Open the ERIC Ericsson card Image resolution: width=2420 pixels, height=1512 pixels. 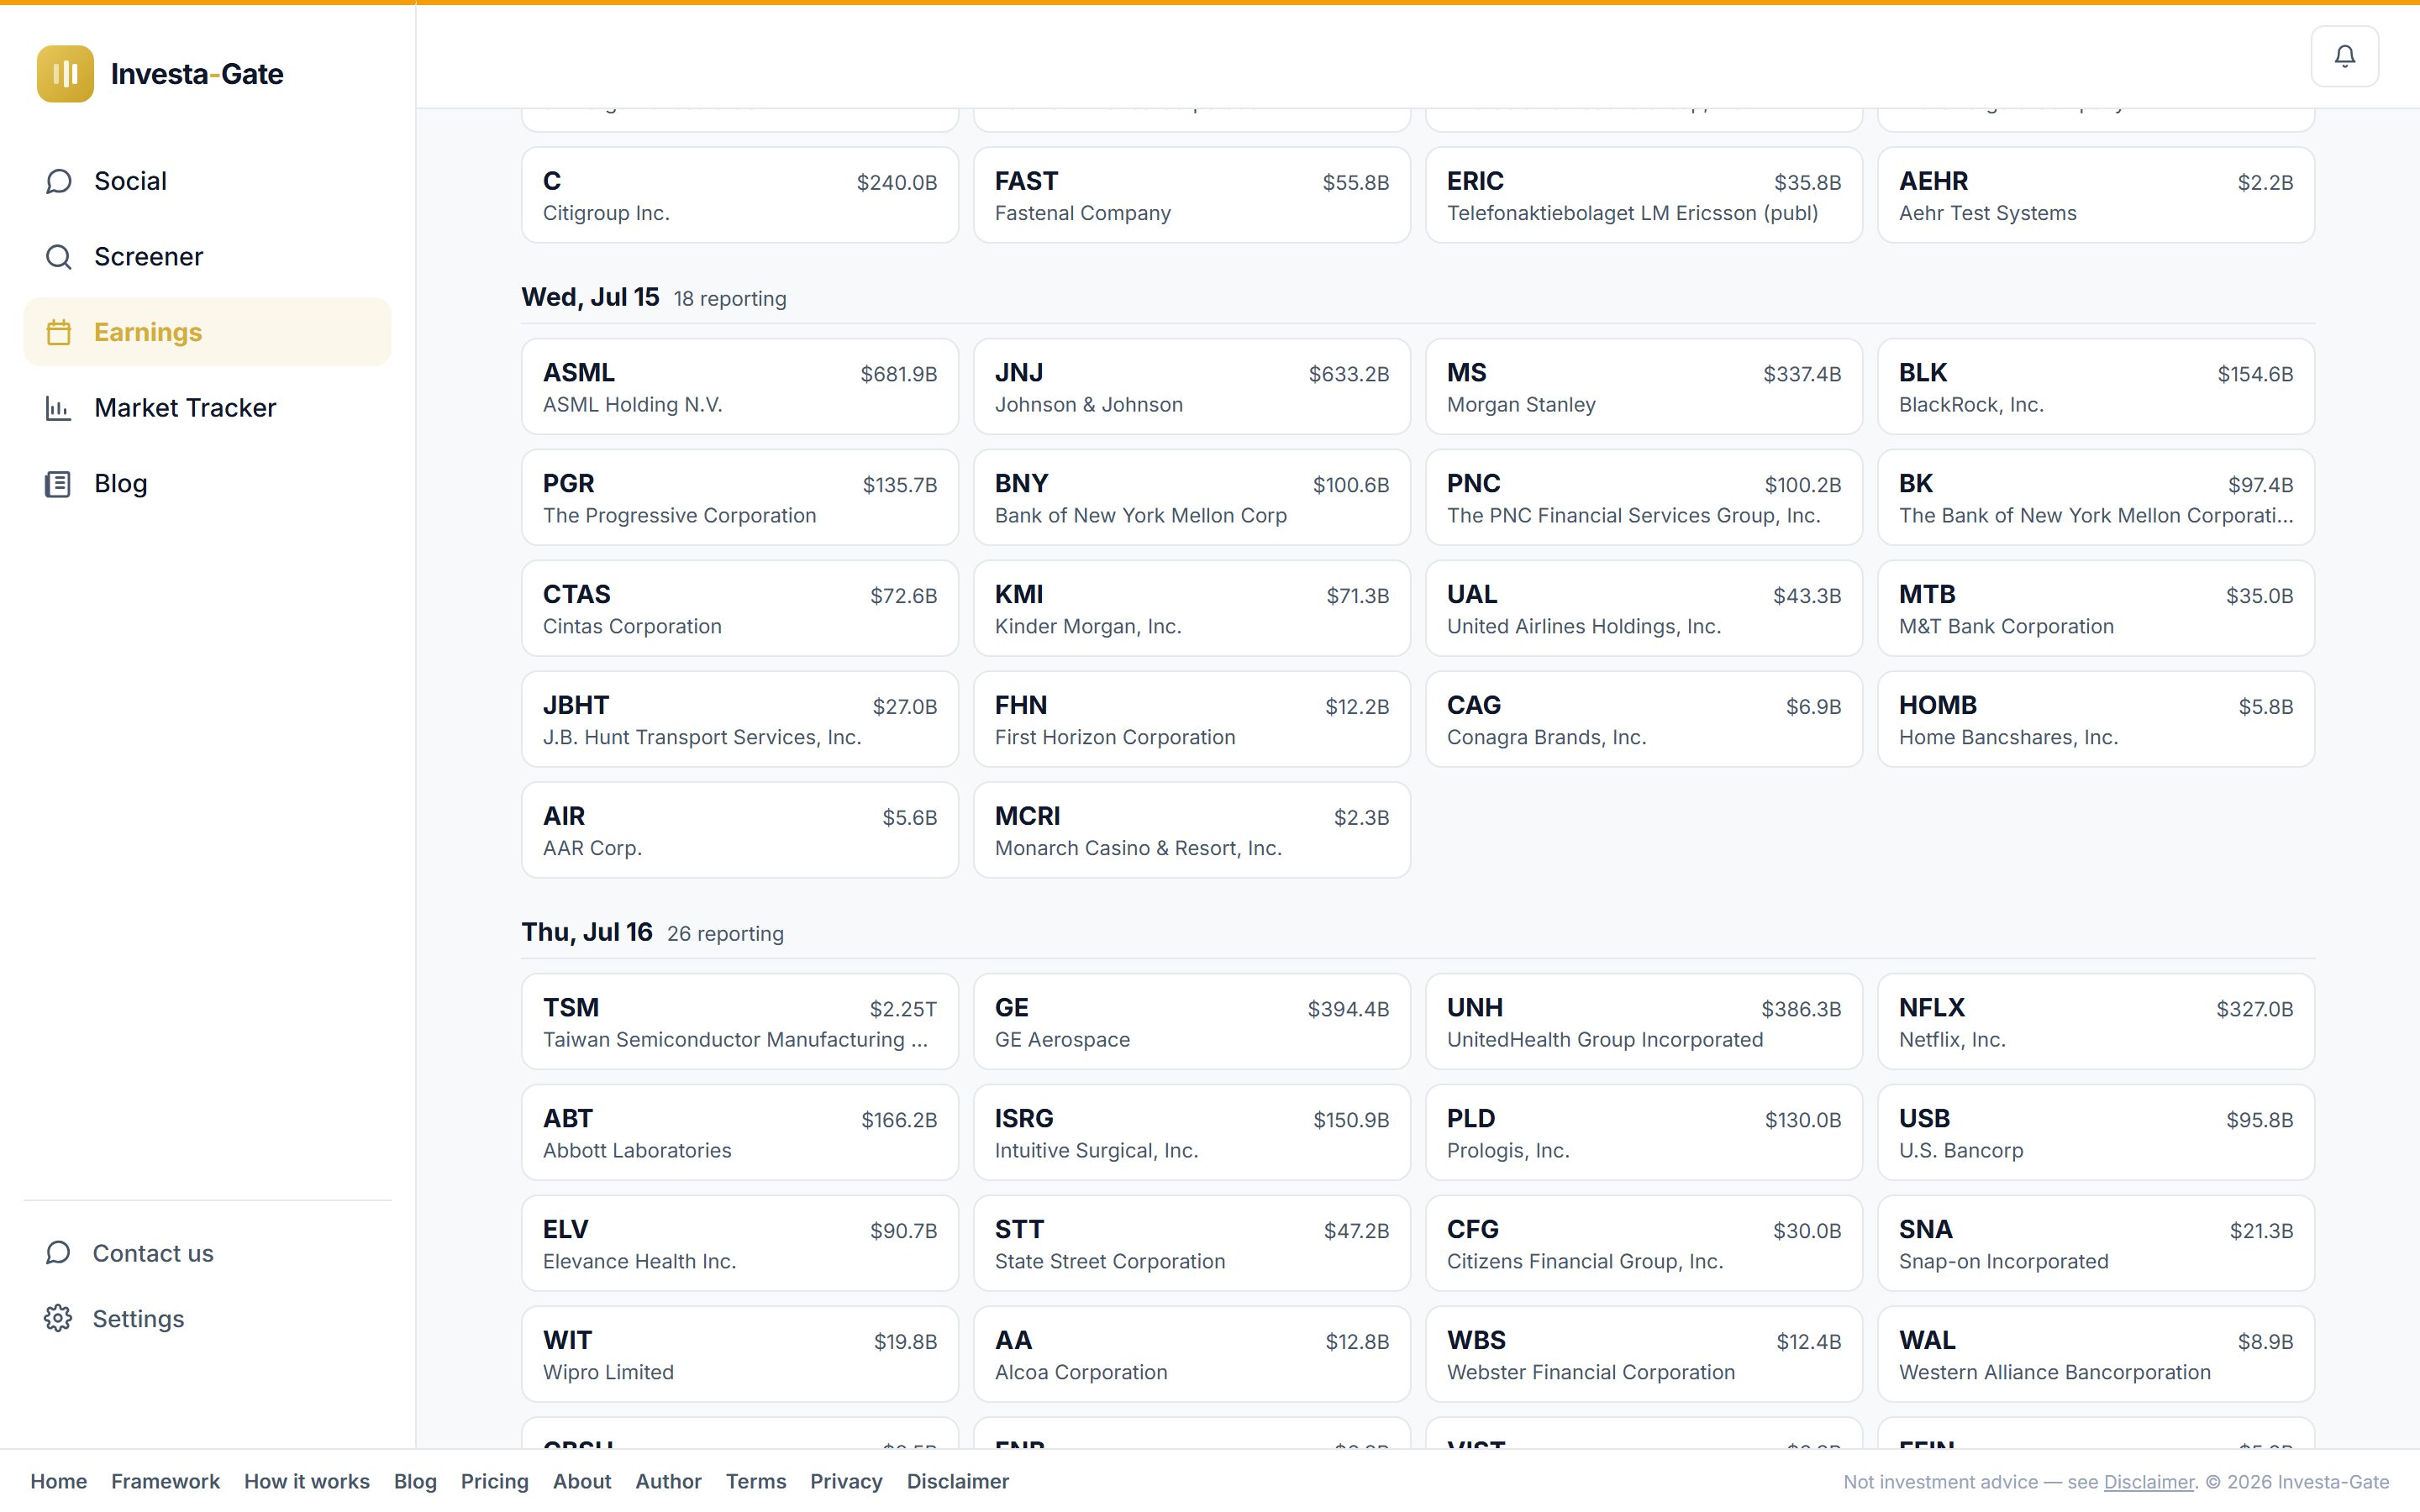tap(1644, 195)
